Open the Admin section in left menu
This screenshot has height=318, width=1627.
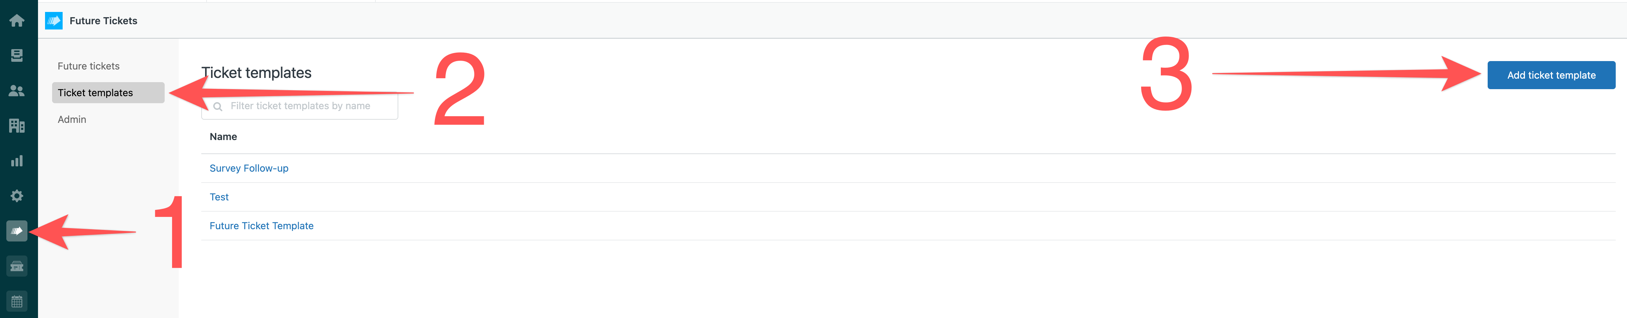tap(72, 119)
